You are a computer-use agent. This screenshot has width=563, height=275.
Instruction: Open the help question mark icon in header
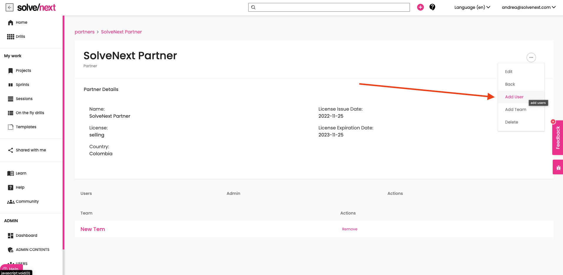432,7
